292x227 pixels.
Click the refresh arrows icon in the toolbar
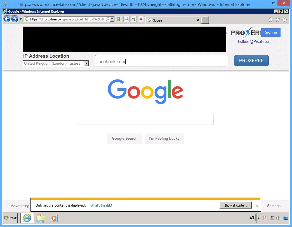tap(133, 19)
